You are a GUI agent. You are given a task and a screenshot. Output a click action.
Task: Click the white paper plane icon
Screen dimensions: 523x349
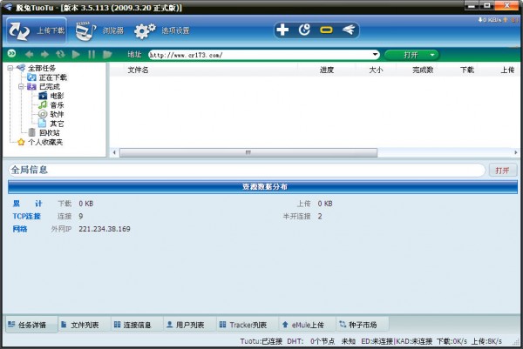pyautogui.click(x=349, y=30)
